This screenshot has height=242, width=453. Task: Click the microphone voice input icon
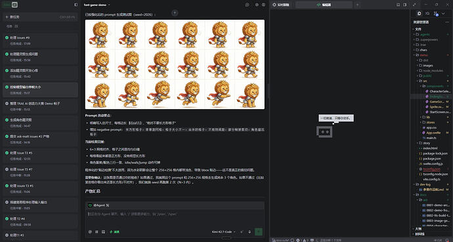[249, 232]
